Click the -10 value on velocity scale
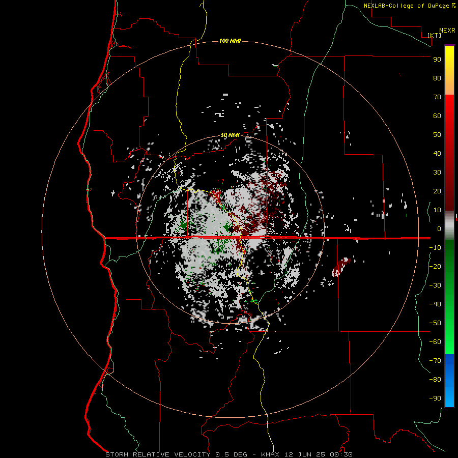Viewport: 458px width, 458px height. 435,248
